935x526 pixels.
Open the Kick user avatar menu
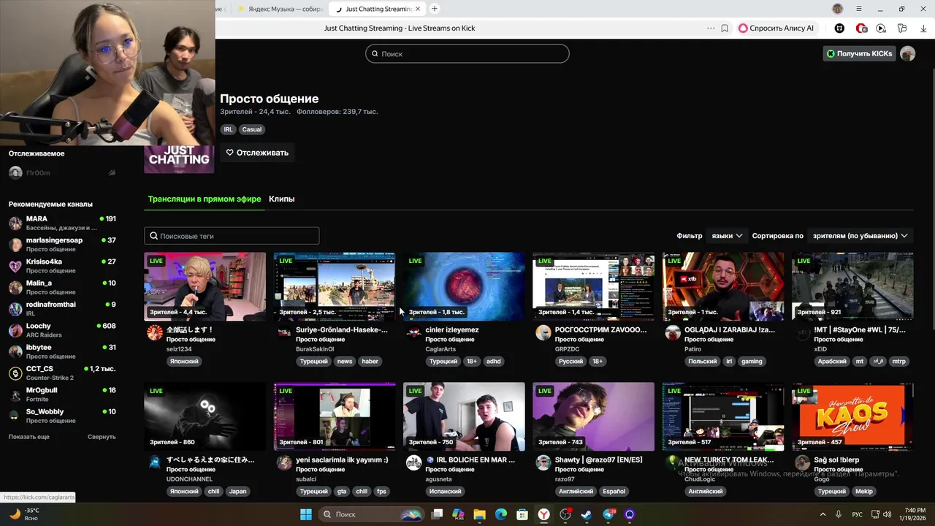coord(908,53)
